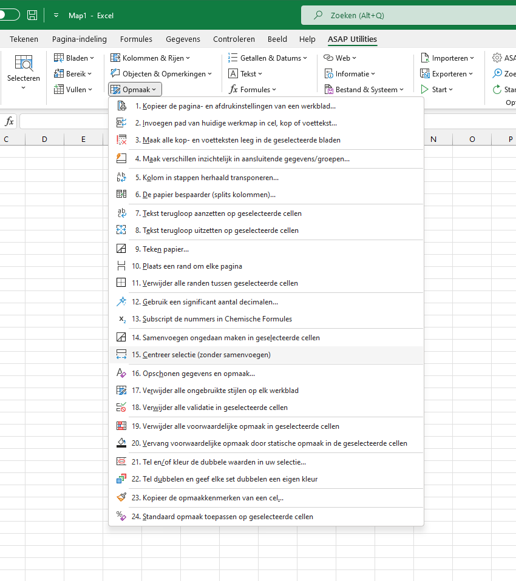This screenshot has height=581, width=516.
Task: Expand the Informatie dropdown
Action: tap(350, 74)
